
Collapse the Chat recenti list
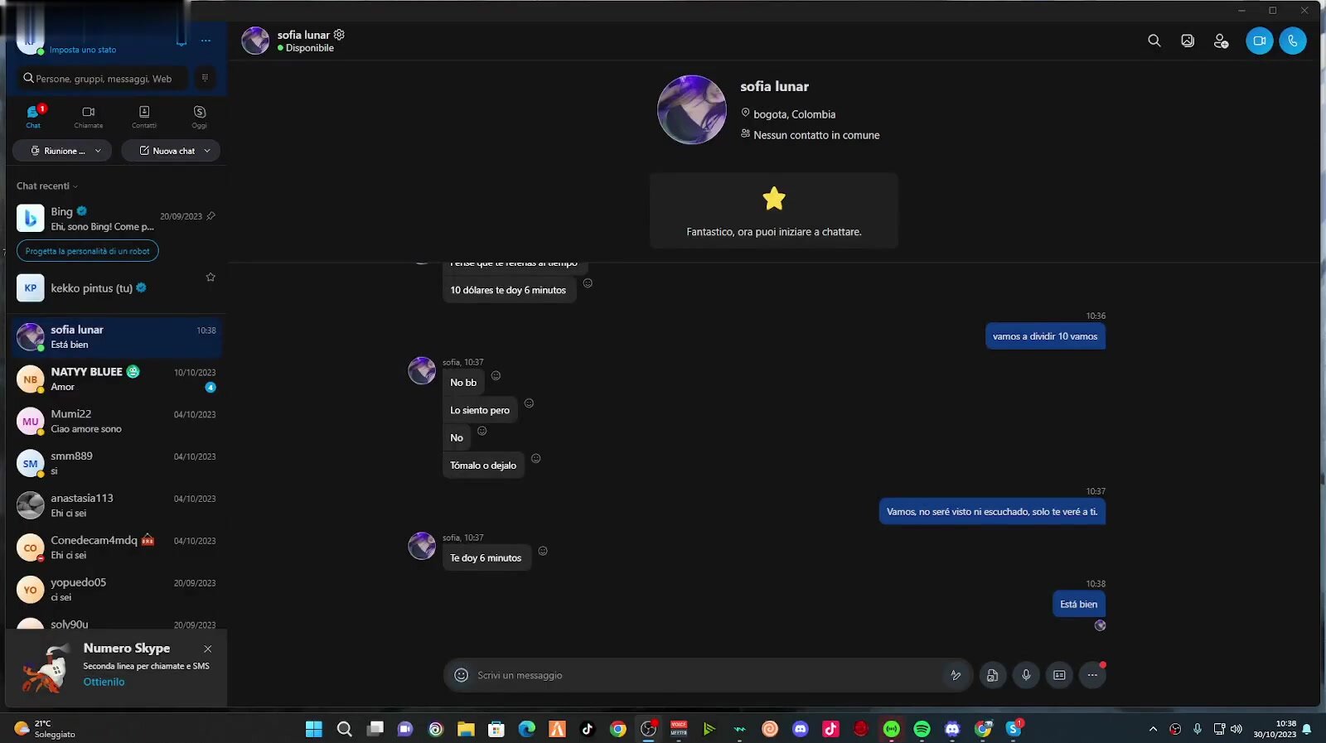(47, 186)
